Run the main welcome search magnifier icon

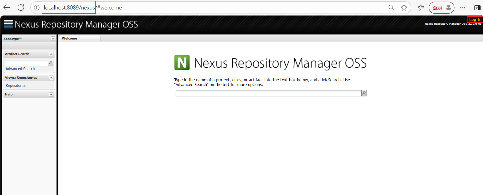364,93
